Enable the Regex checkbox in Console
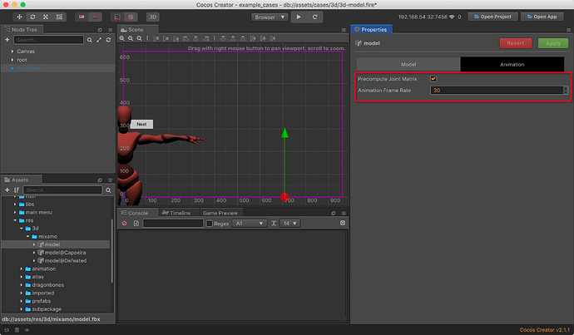 tap(210, 224)
